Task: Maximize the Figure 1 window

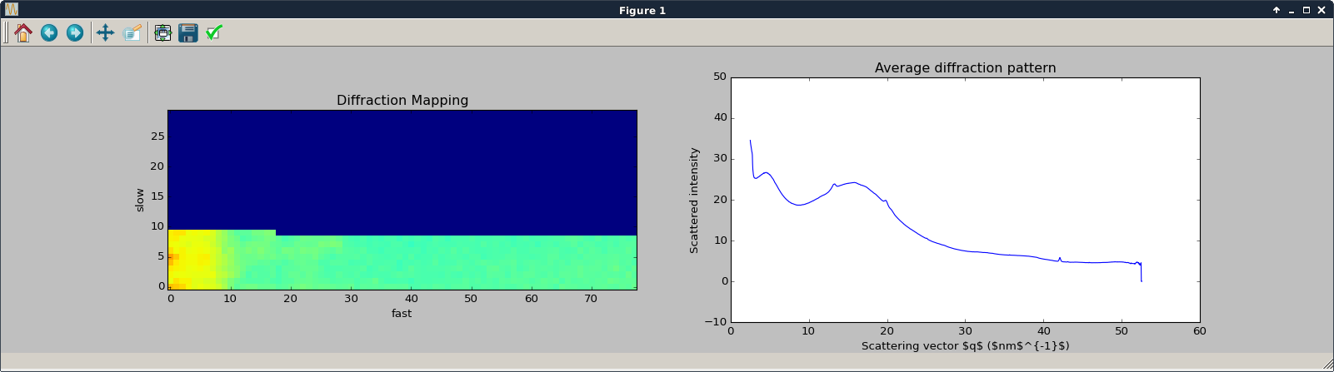Action: point(1307,10)
